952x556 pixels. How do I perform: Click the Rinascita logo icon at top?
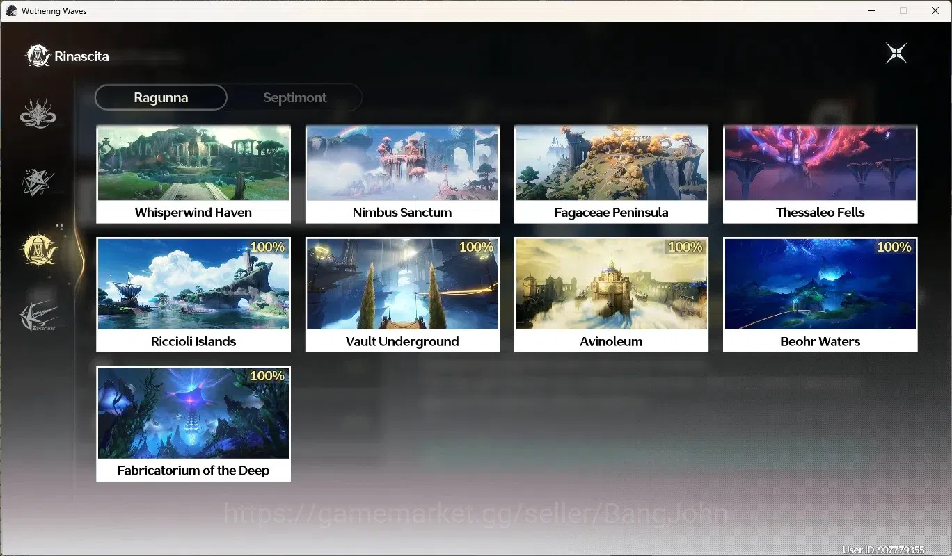click(38, 56)
